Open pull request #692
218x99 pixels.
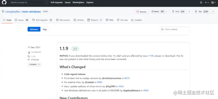tap(121, 86)
